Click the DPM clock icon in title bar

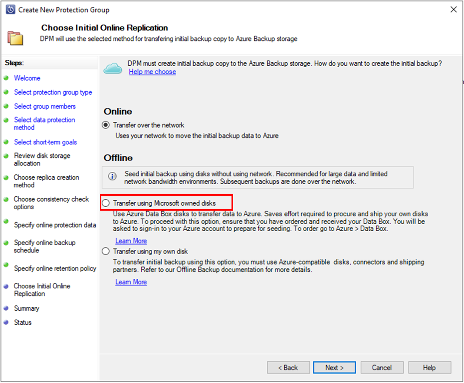click(10, 10)
